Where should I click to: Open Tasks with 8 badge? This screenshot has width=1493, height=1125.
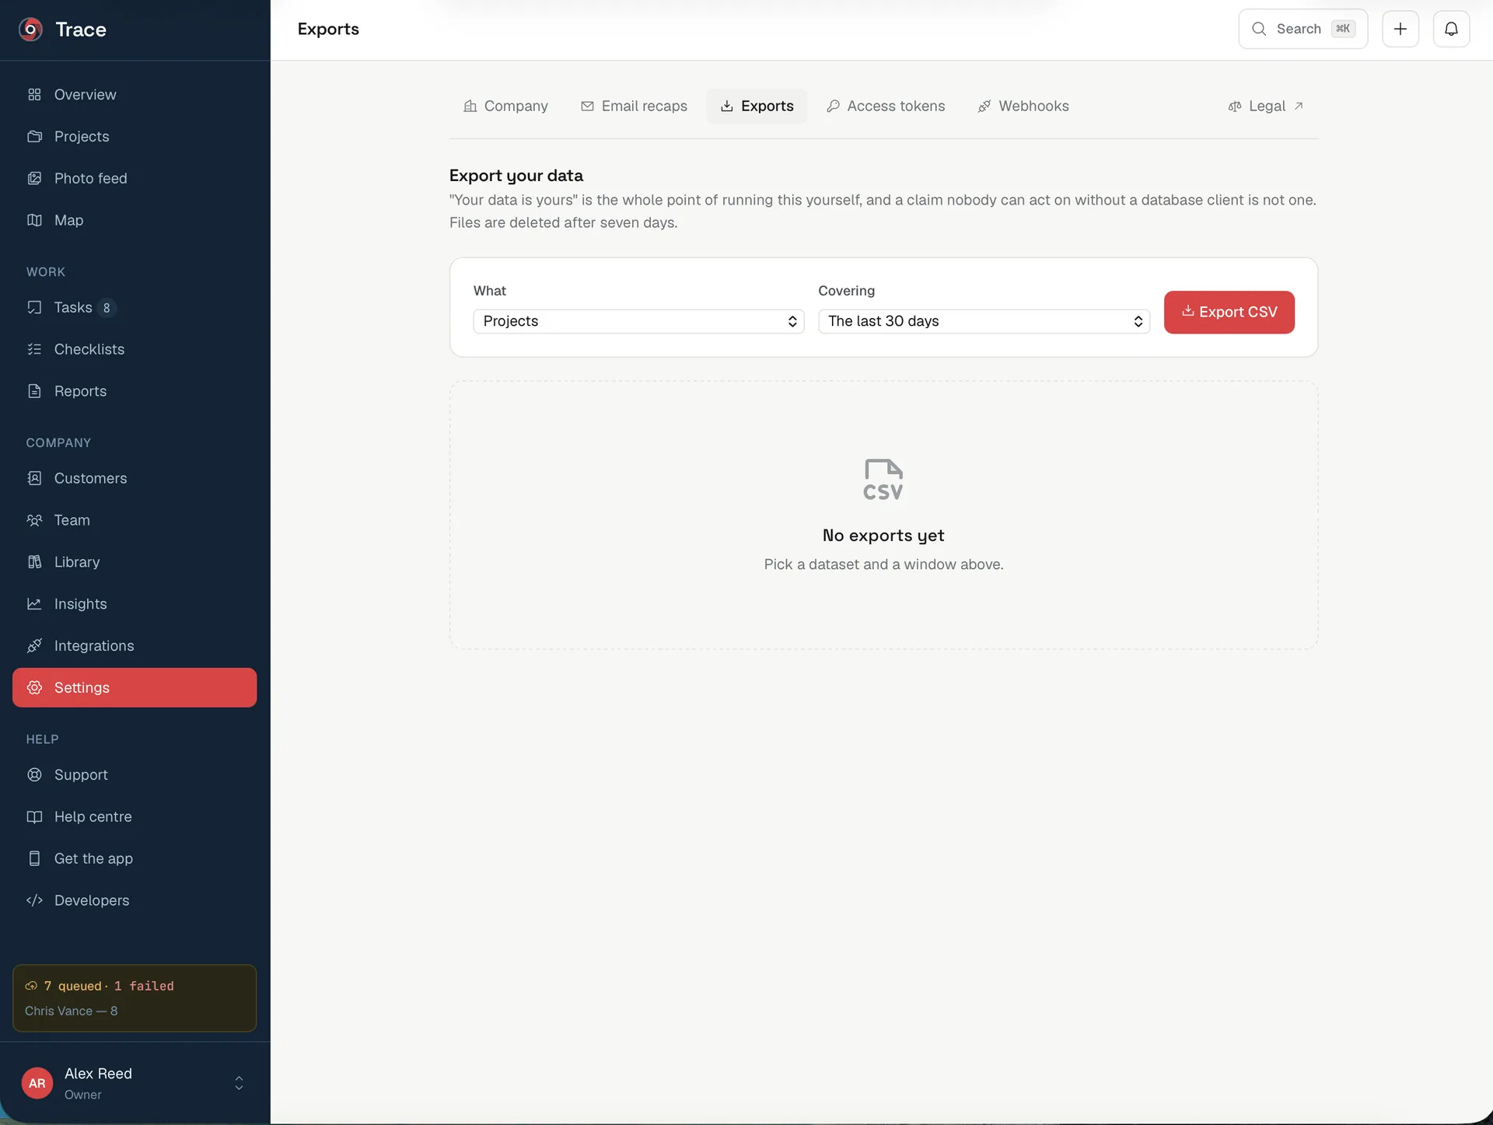[x=135, y=309]
